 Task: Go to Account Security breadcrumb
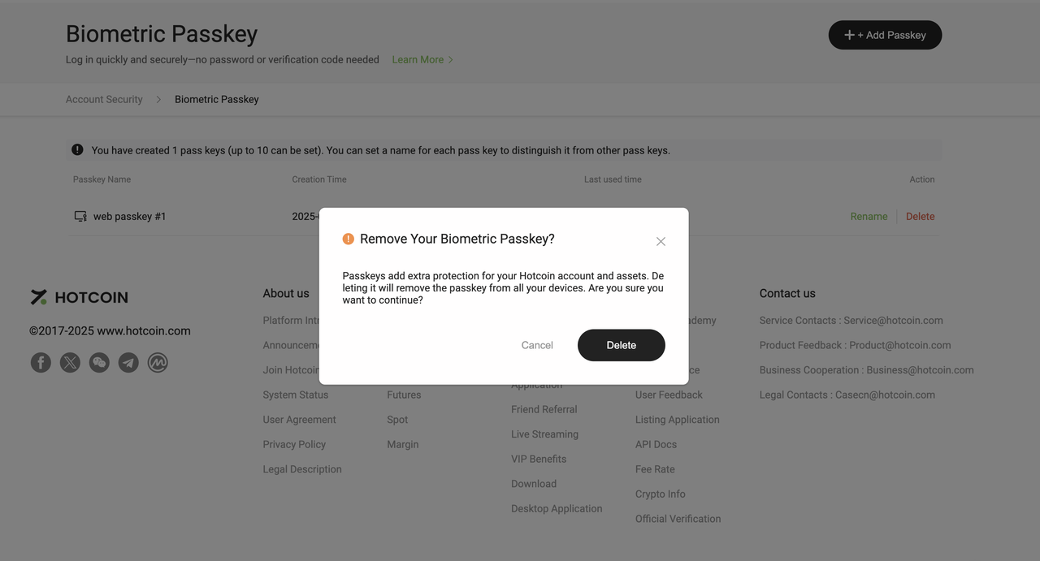(104, 99)
